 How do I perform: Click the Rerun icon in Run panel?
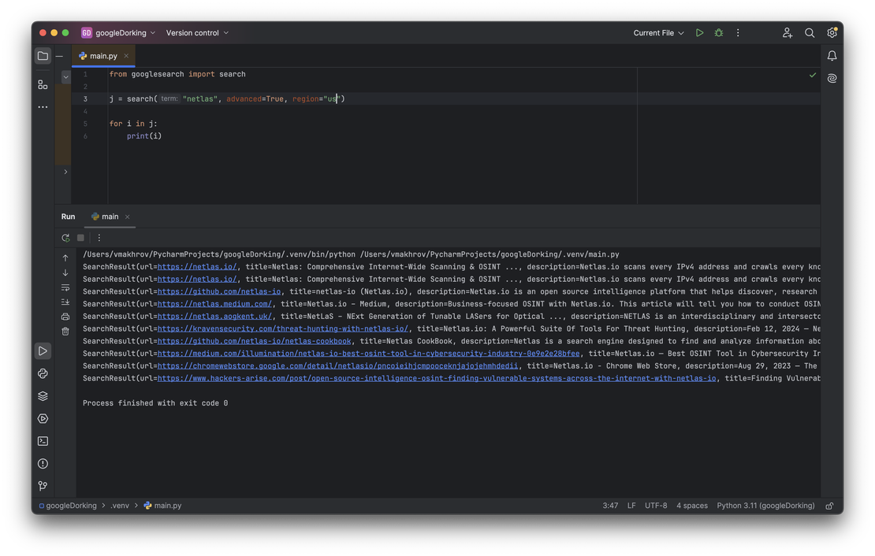point(65,238)
